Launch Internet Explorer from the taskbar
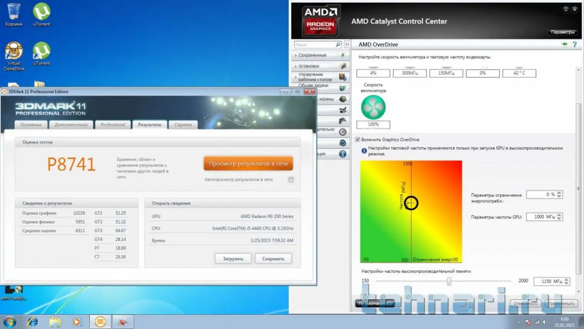This screenshot has width=584, height=329. [x=32, y=322]
